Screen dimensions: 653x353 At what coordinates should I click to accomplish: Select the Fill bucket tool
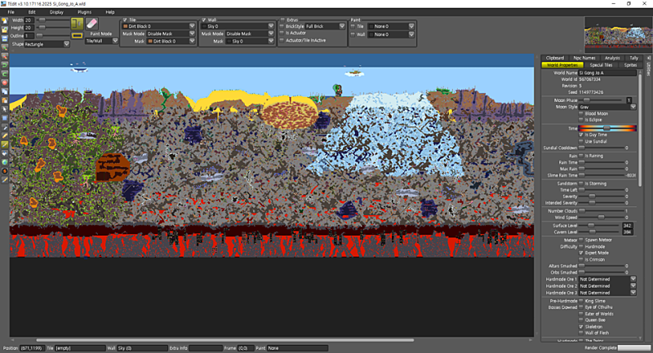(x=5, y=153)
